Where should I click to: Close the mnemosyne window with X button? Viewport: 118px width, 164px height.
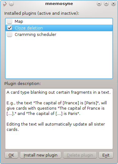point(113,4)
